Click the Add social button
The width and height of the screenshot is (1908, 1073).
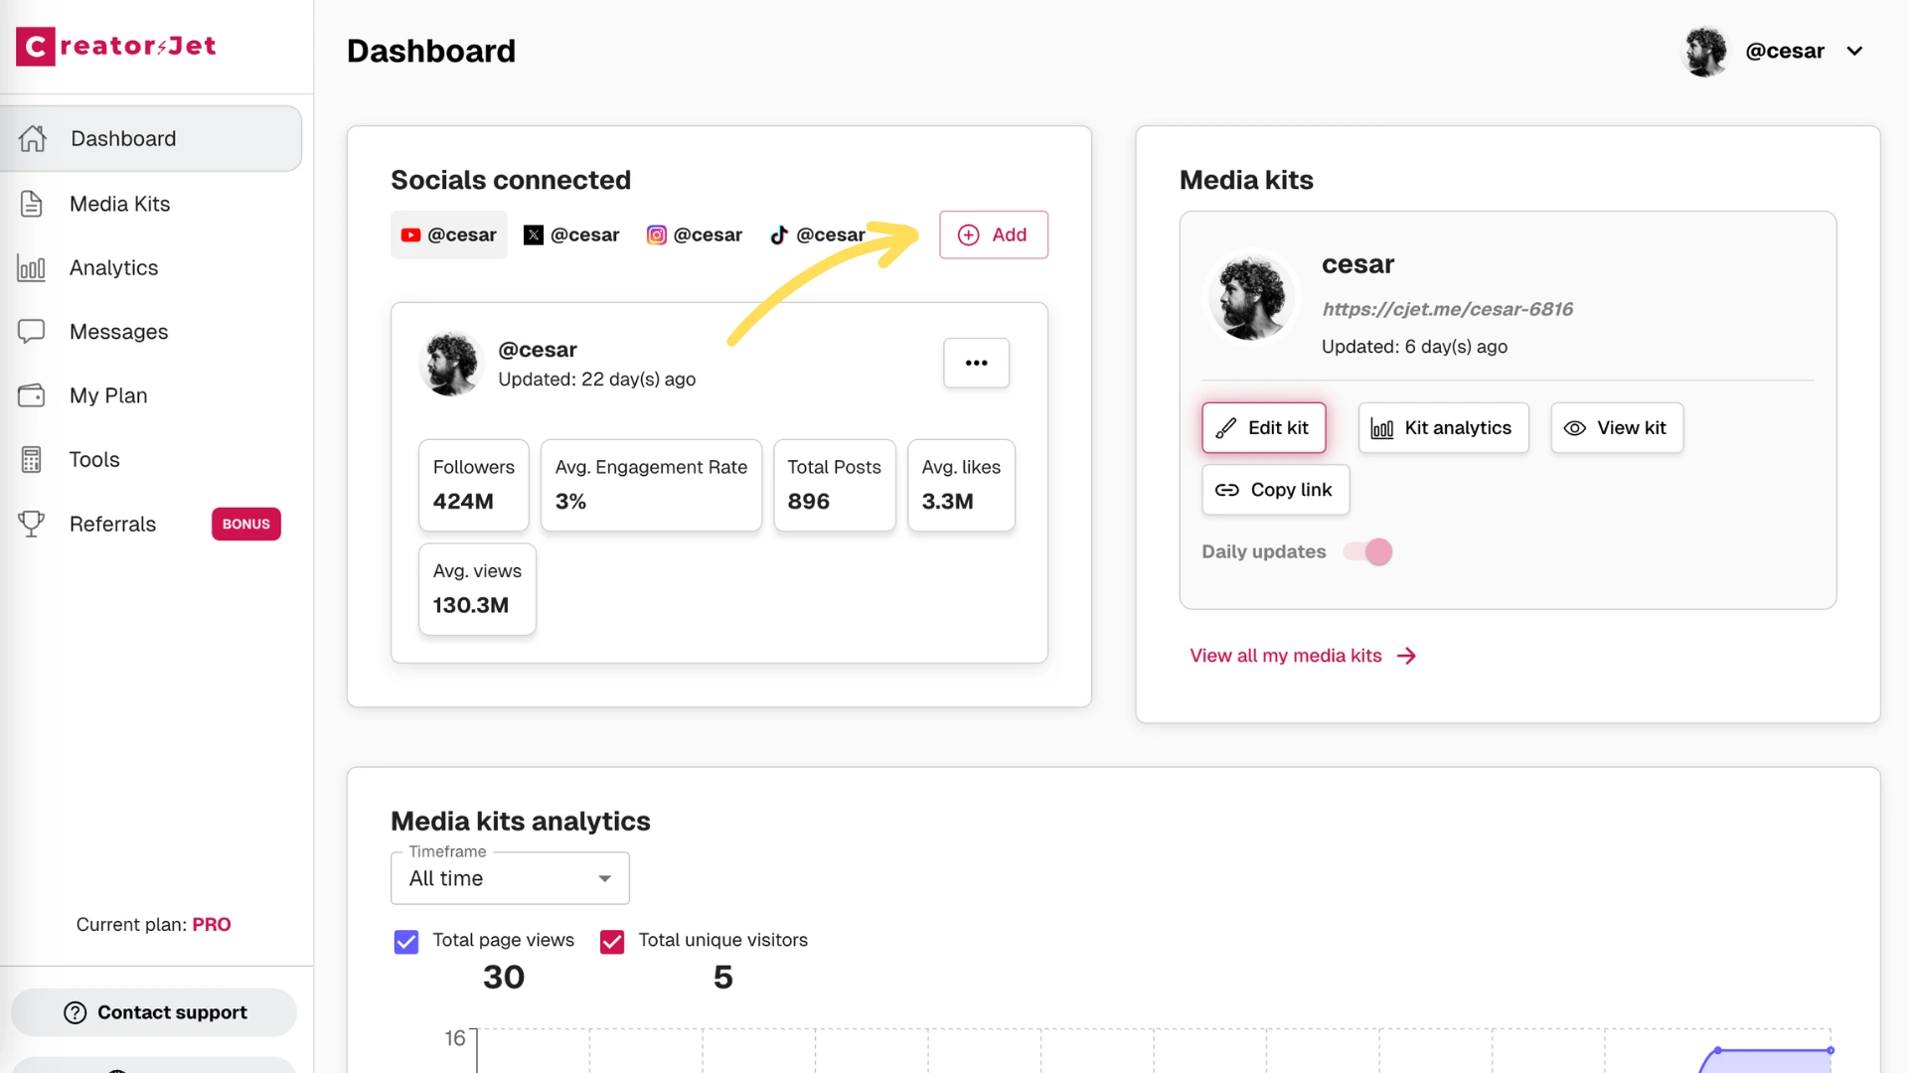pyautogui.click(x=993, y=234)
